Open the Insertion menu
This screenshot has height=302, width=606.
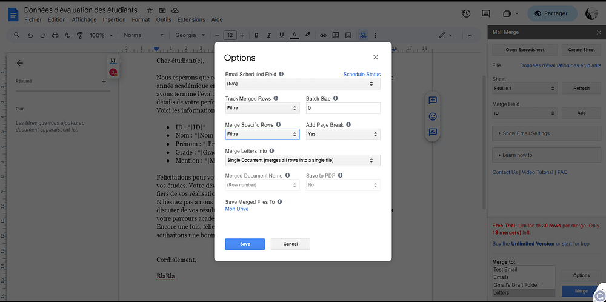point(115,19)
